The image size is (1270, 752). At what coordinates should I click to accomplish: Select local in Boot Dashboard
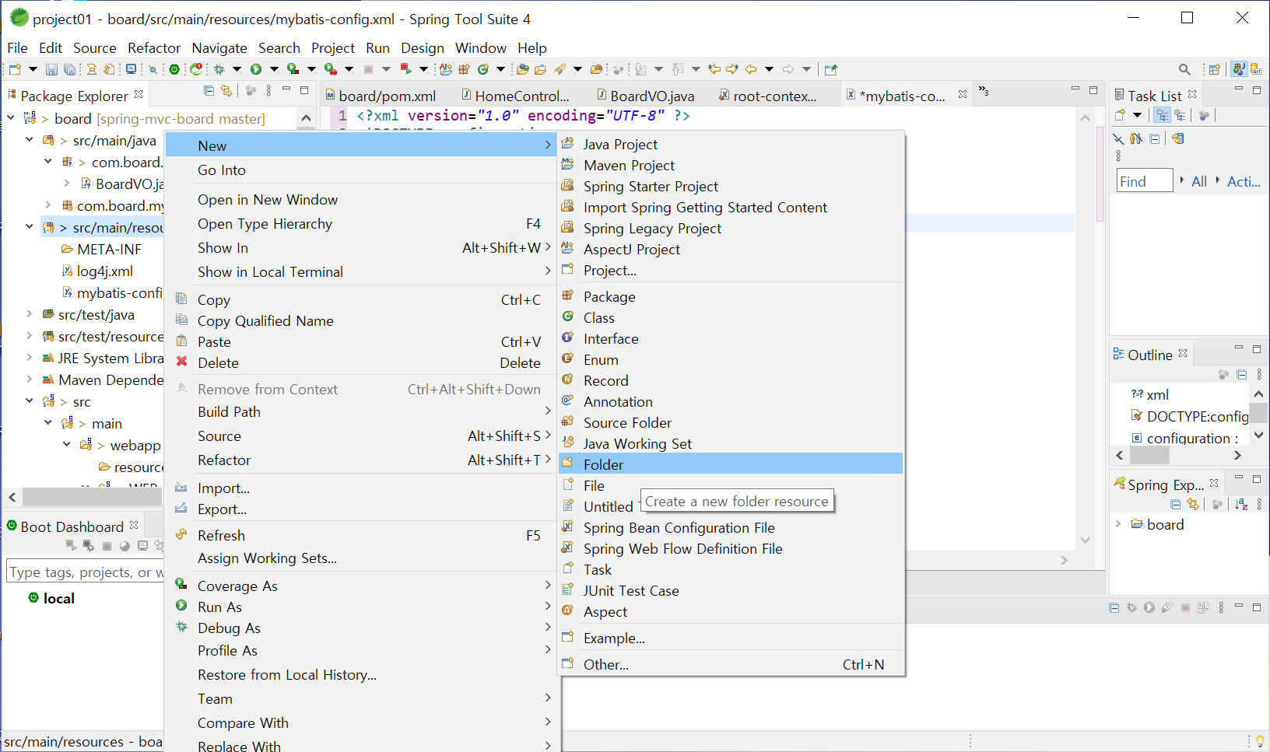pyautogui.click(x=59, y=598)
